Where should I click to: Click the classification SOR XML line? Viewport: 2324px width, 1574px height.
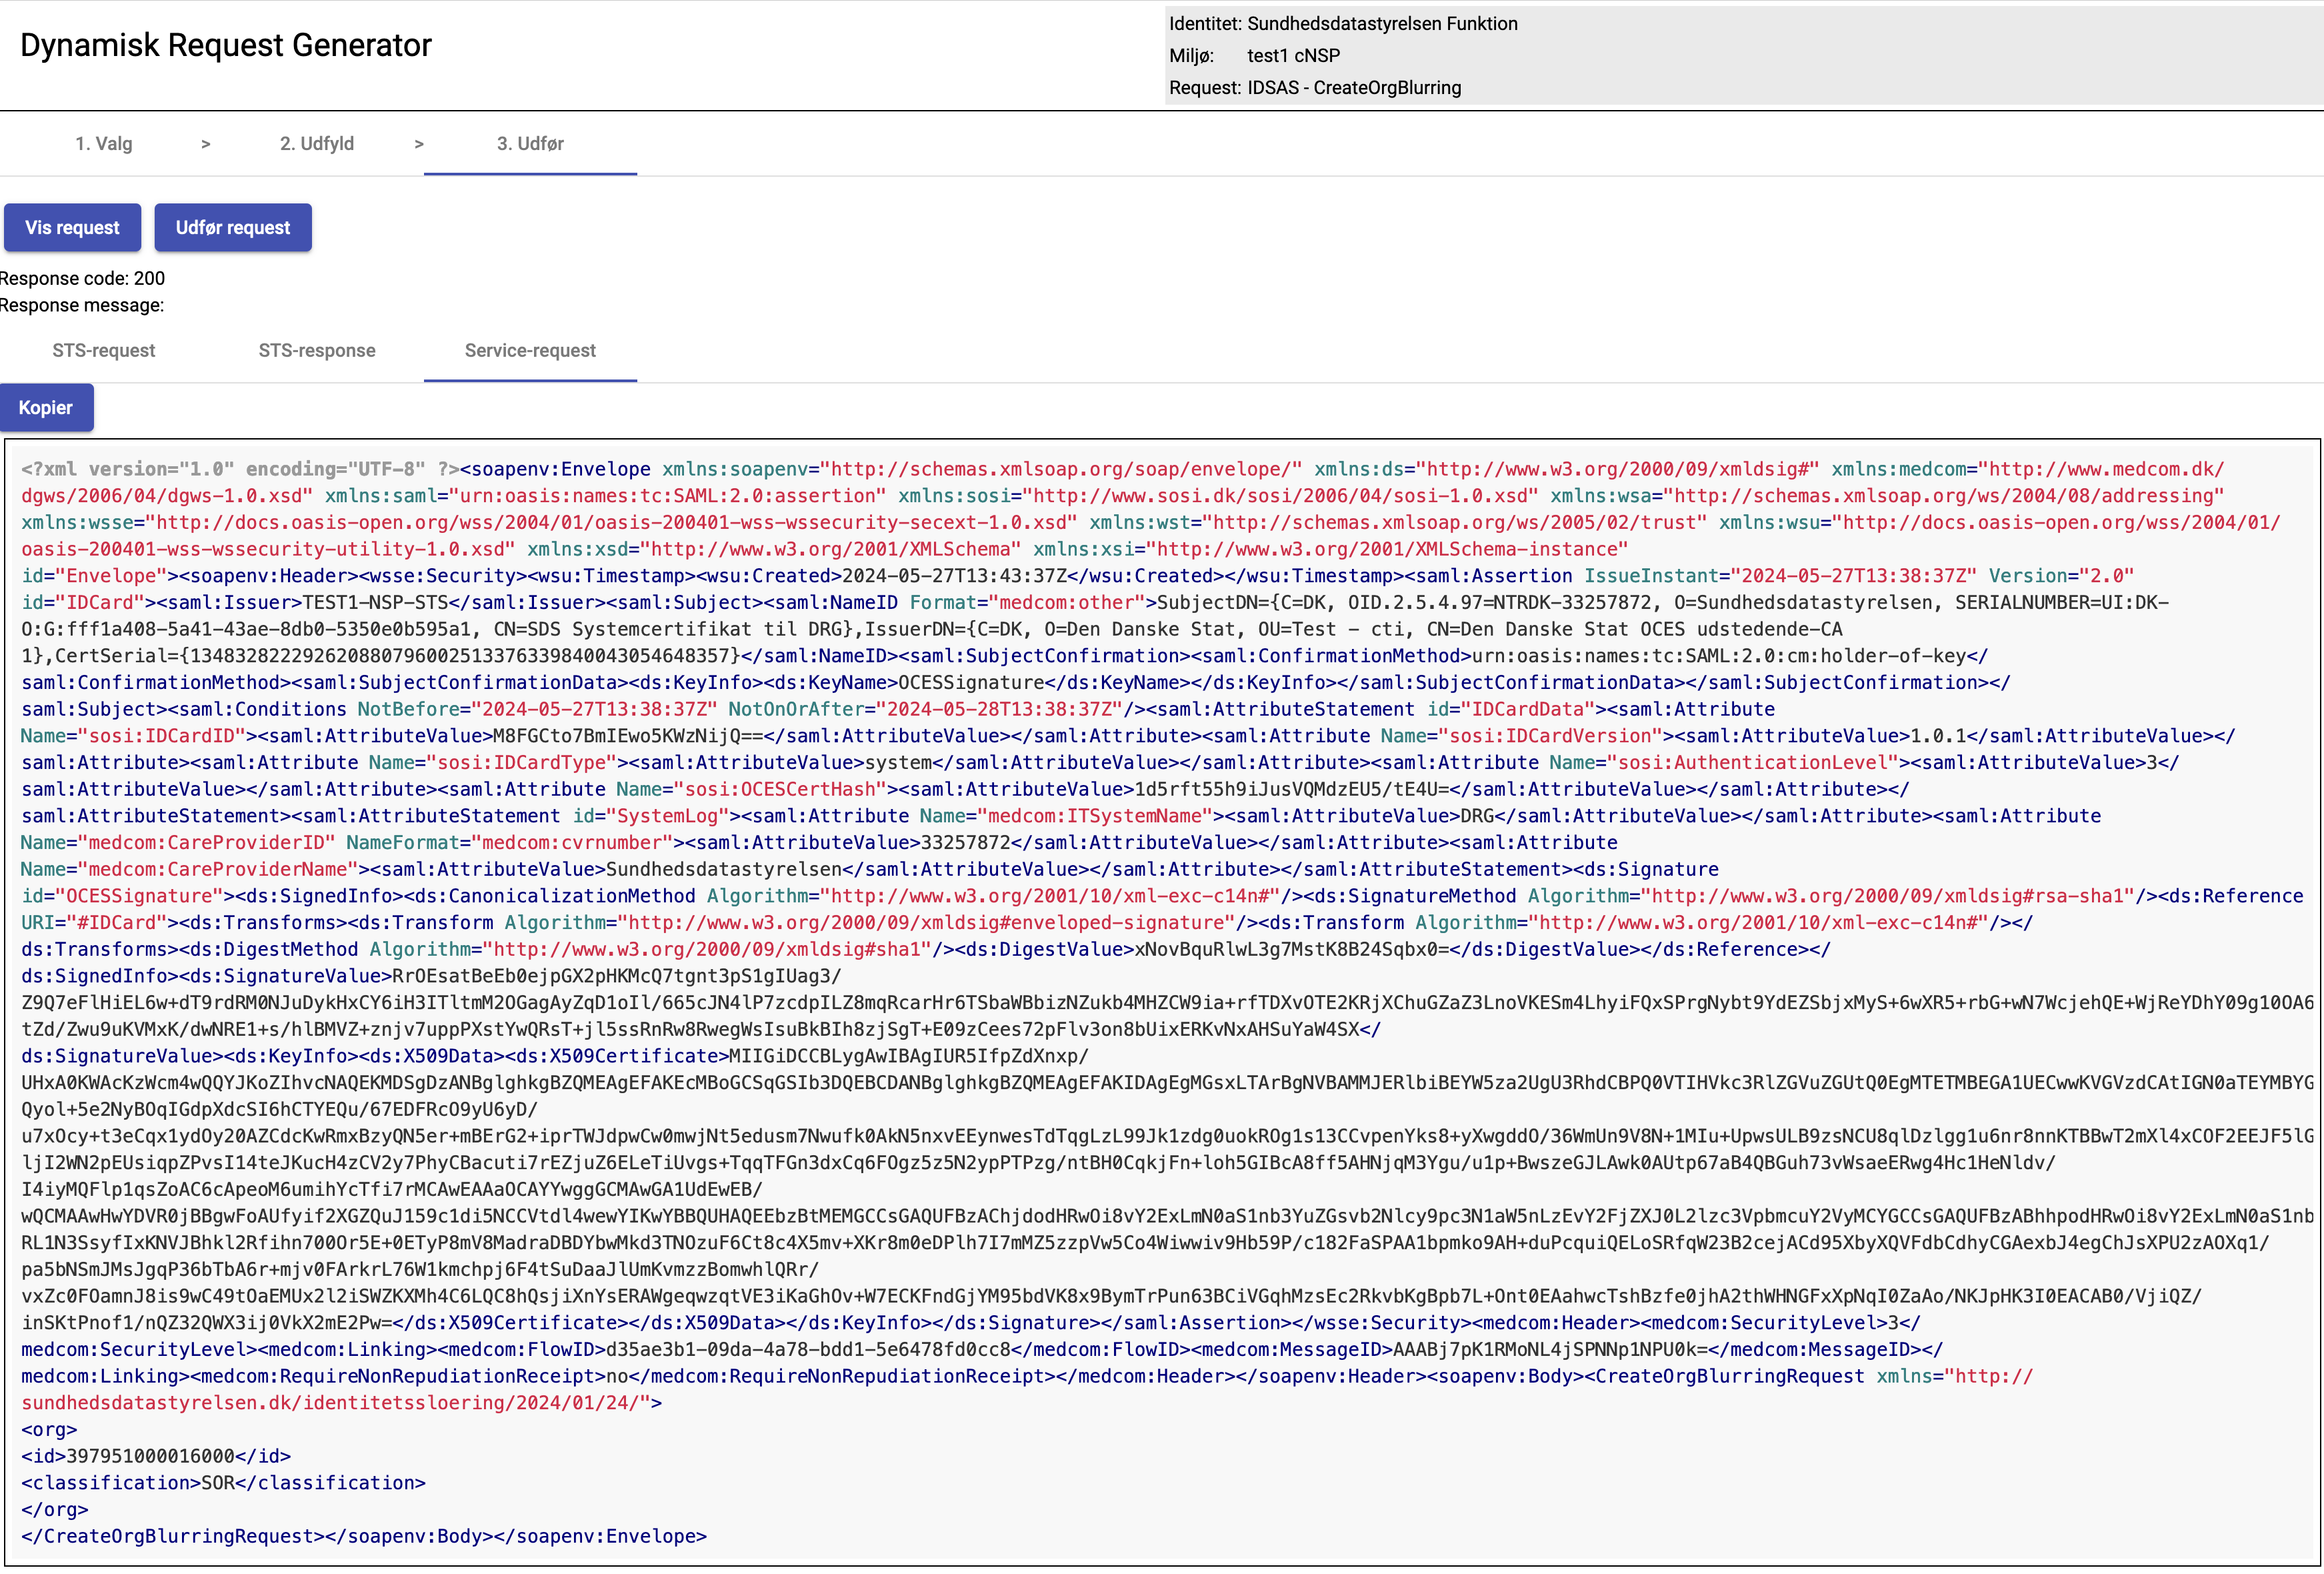click(223, 1483)
